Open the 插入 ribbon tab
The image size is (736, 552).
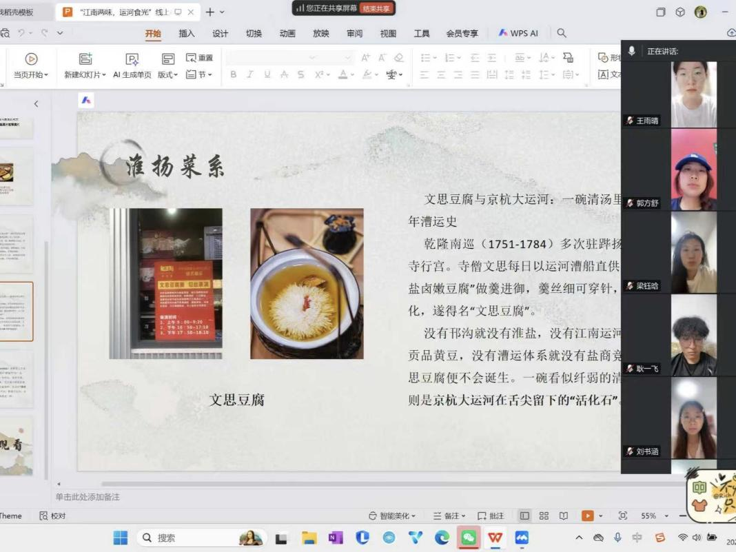click(187, 33)
